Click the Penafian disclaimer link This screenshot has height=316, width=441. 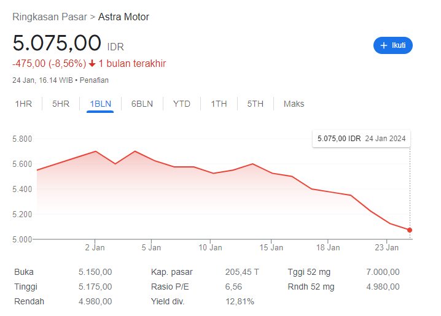[x=94, y=80]
